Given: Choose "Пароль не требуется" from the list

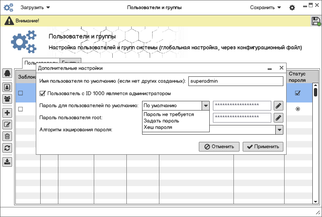Looking at the screenshot, I should 169,115.
